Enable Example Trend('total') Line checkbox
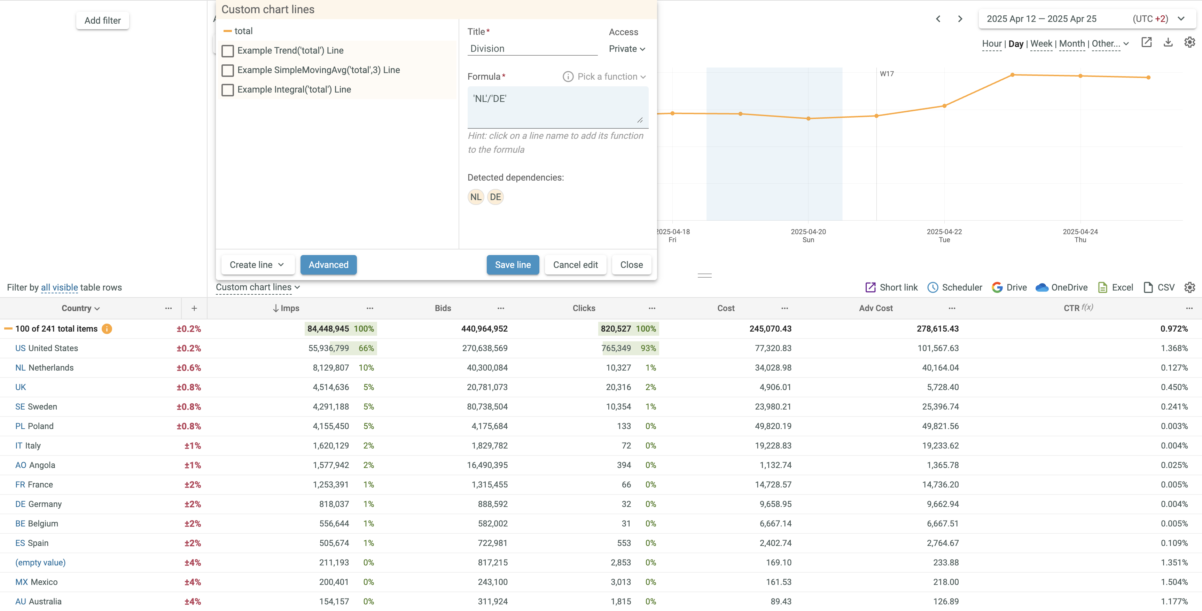Screen dimensions: 1202x611 [228, 51]
